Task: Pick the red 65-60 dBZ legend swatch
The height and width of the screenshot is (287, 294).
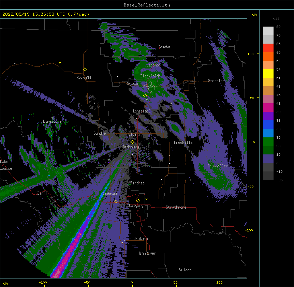Action: 268,48
